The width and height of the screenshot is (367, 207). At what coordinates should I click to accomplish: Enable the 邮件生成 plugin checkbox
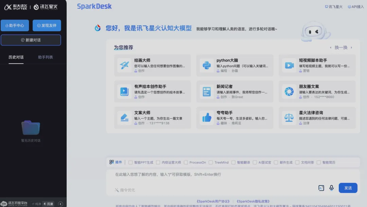pyautogui.click(x=276, y=162)
